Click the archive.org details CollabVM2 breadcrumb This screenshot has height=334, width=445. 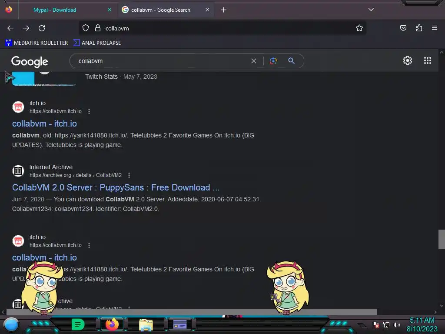click(76, 175)
